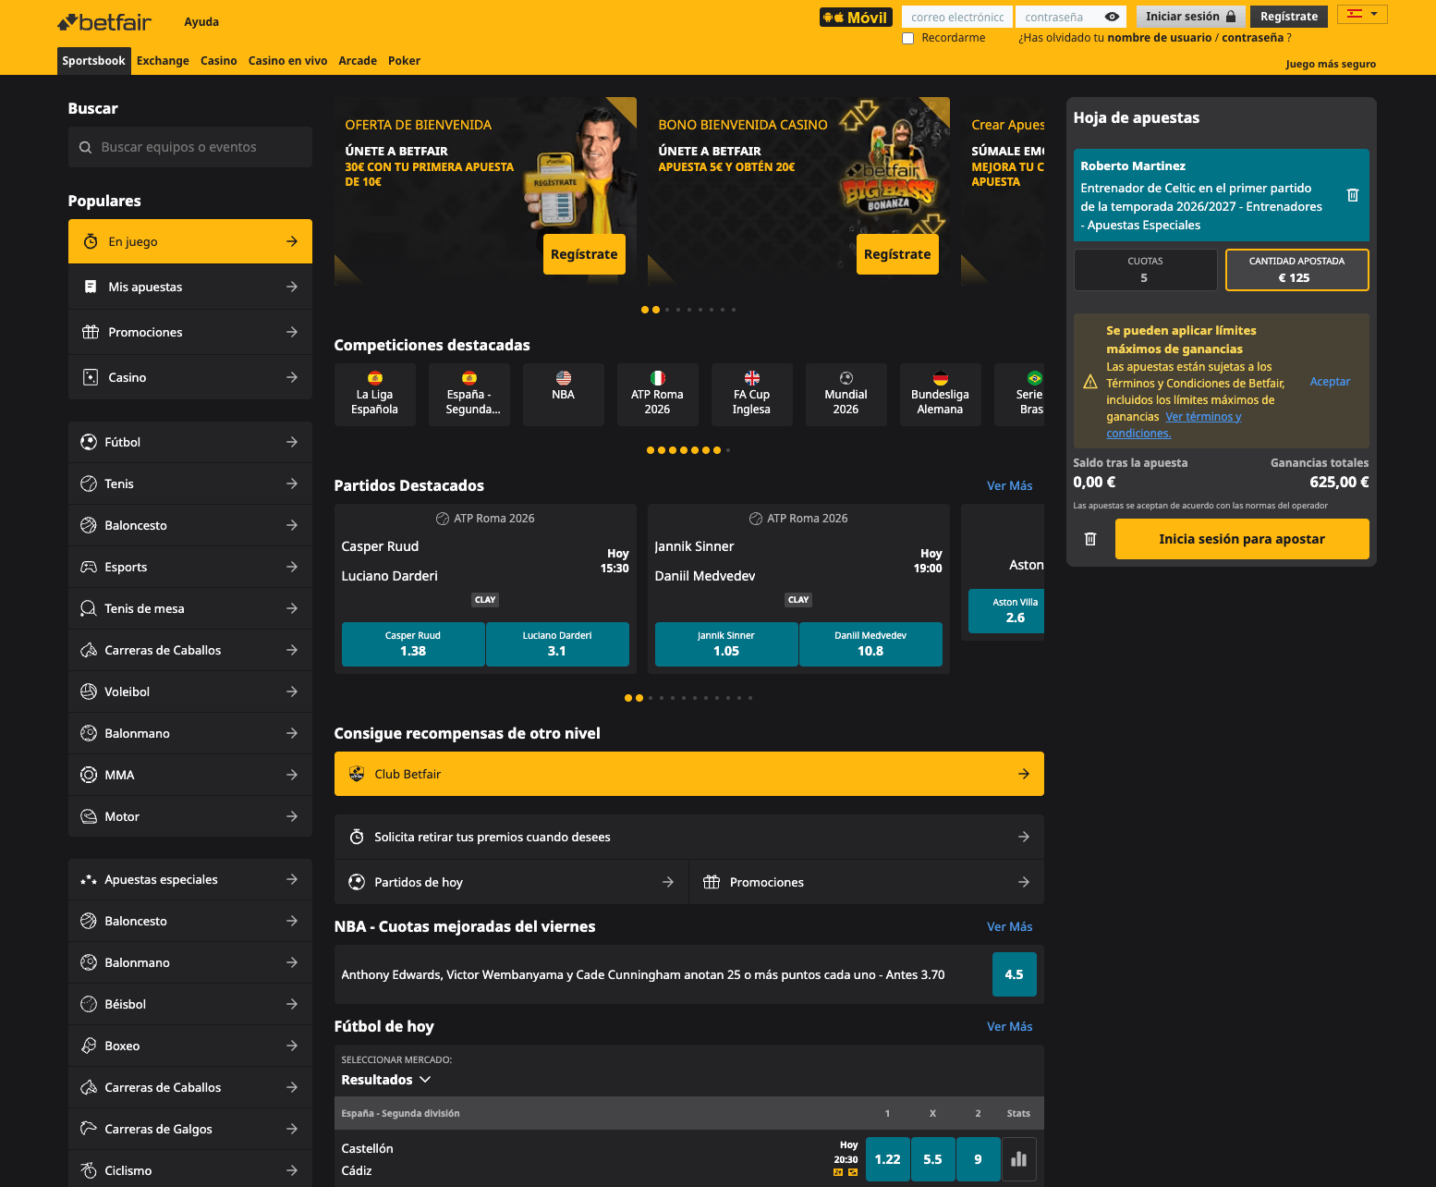Expand the Tenis arrow in sidebar
The width and height of the screenshot is (1436, 1187).
[x=292, y=483]
